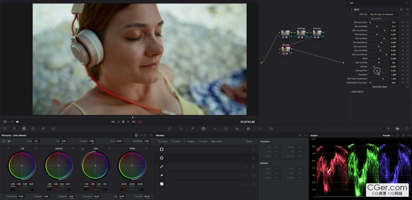
Task: Click the Qualifier eyedropper icon in the toolbar
Action: tap(192, 129)
